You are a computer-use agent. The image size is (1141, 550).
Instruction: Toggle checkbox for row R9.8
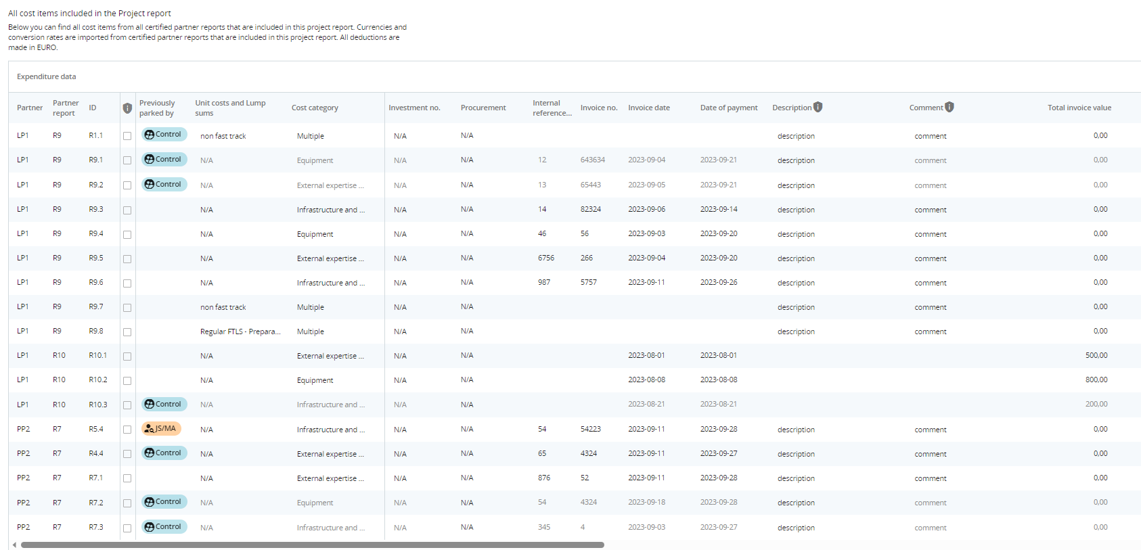click(127, 332)
